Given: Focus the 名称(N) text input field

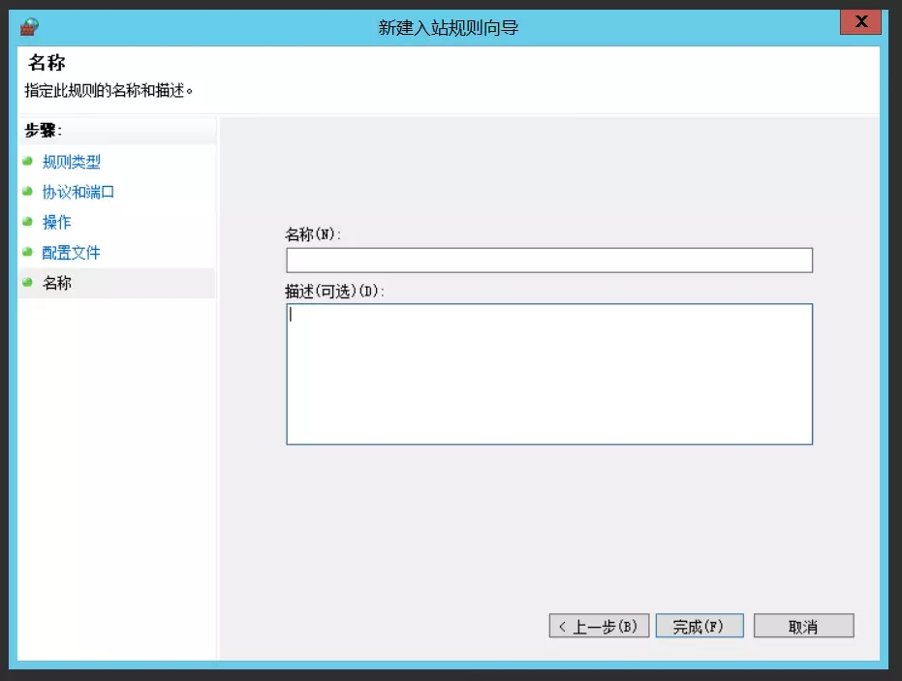Looking at the screenshot, I should [x=548, y=261].
